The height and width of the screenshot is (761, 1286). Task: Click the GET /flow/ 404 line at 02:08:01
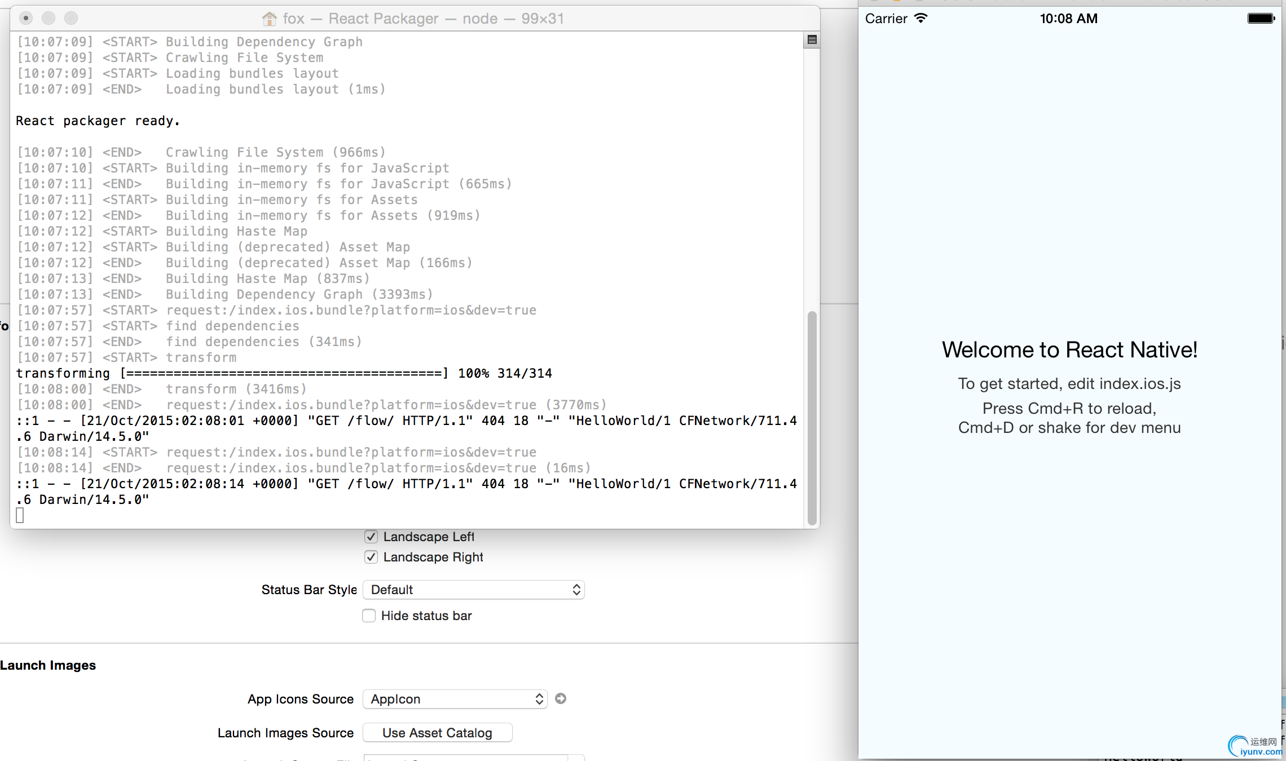click(x=406, y=428)
